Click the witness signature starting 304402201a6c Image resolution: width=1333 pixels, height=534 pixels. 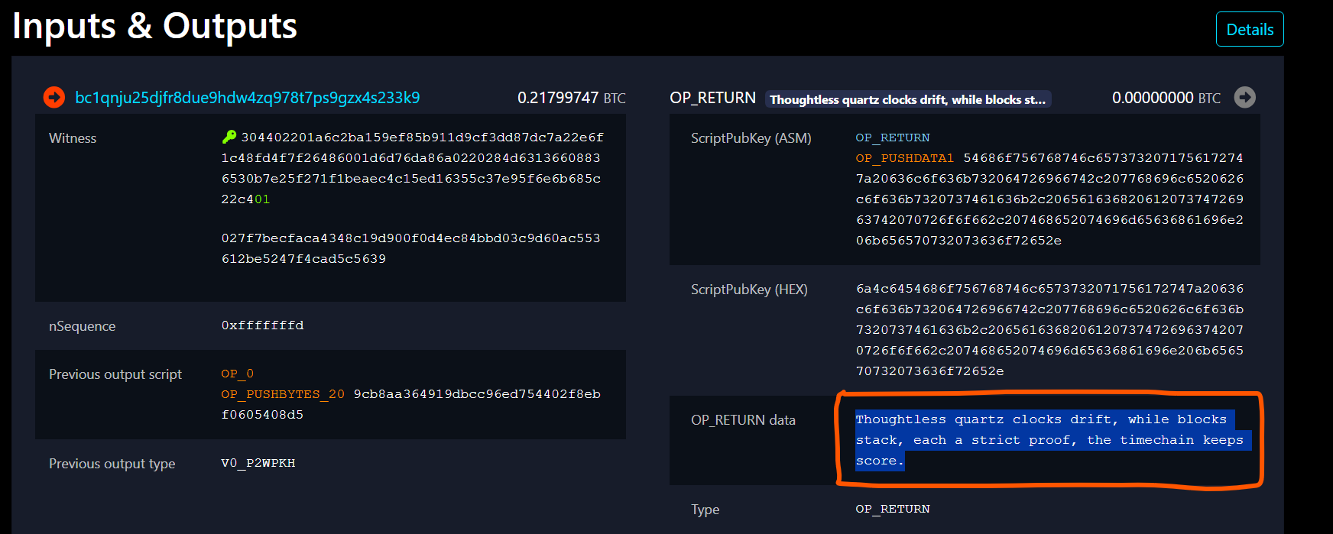tap(412, 168)
